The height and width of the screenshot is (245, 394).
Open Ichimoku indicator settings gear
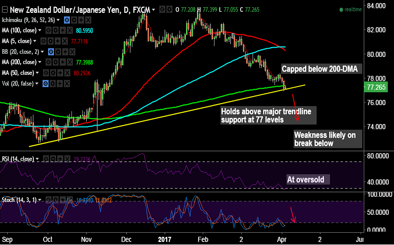click(74, 20)
